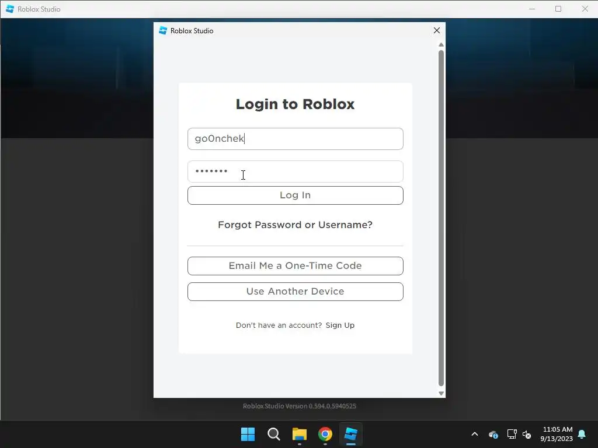Select Roblox Studio taskbar icon

[x=351, y=434]
